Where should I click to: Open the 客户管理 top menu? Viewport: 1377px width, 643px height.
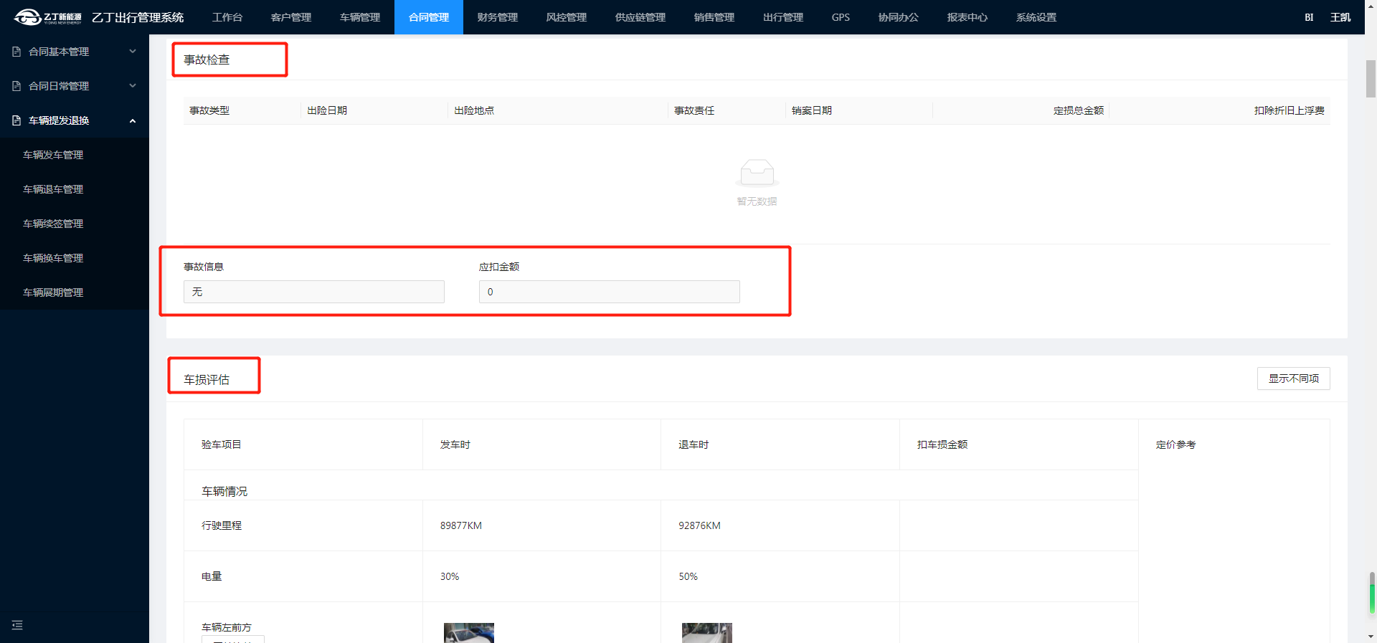coord(291,17)
